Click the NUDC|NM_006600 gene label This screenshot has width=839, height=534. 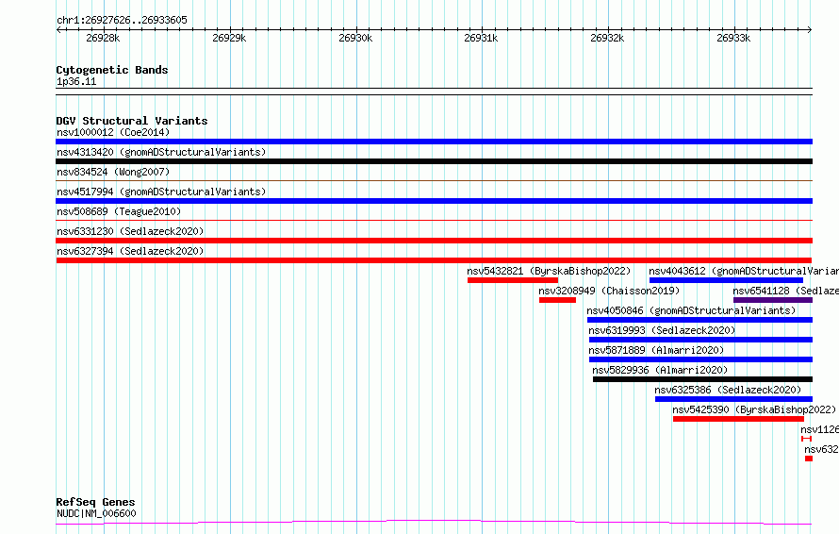point(96,513)
